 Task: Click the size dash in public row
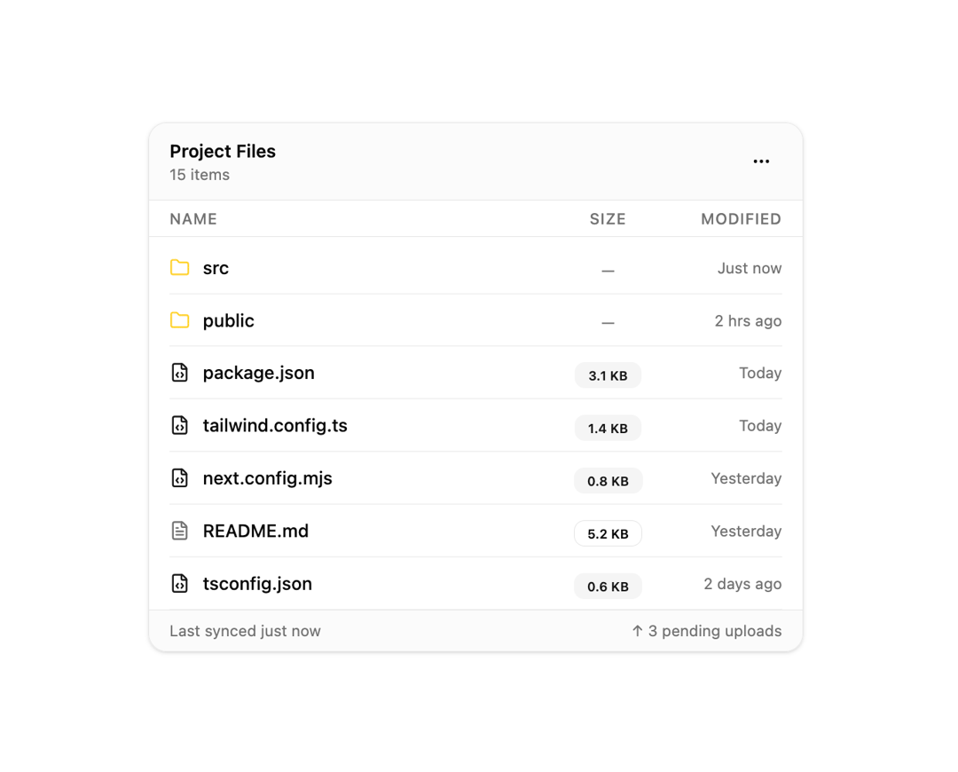click(x=608, y=323)
